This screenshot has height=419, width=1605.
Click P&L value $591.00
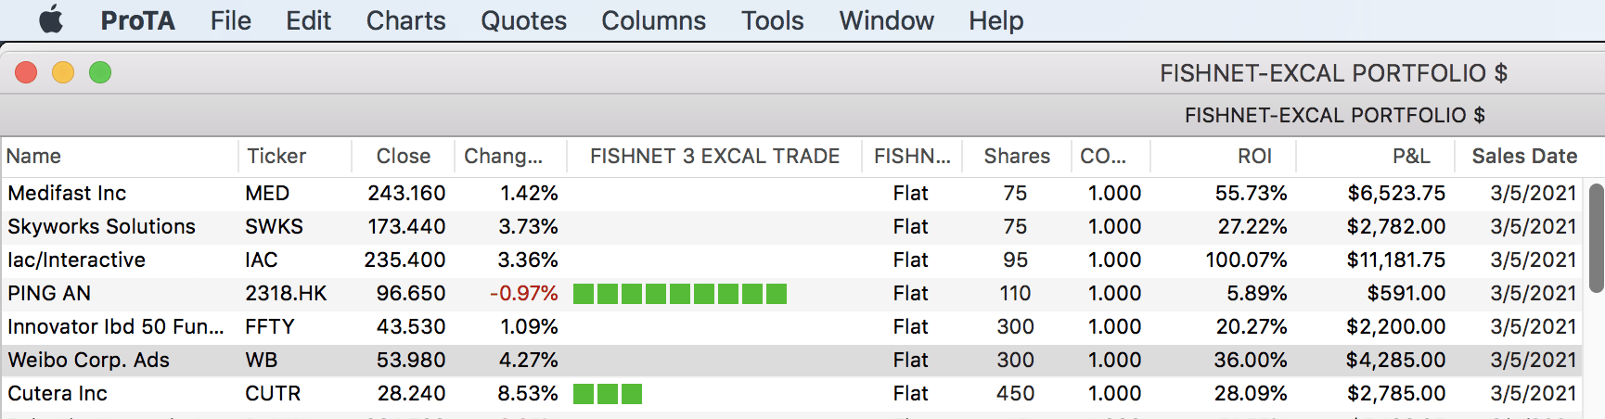pyautogui.click(x=1406, y=293)
